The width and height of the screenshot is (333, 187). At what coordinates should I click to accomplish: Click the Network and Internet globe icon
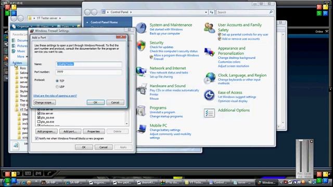tap(141, 71)
